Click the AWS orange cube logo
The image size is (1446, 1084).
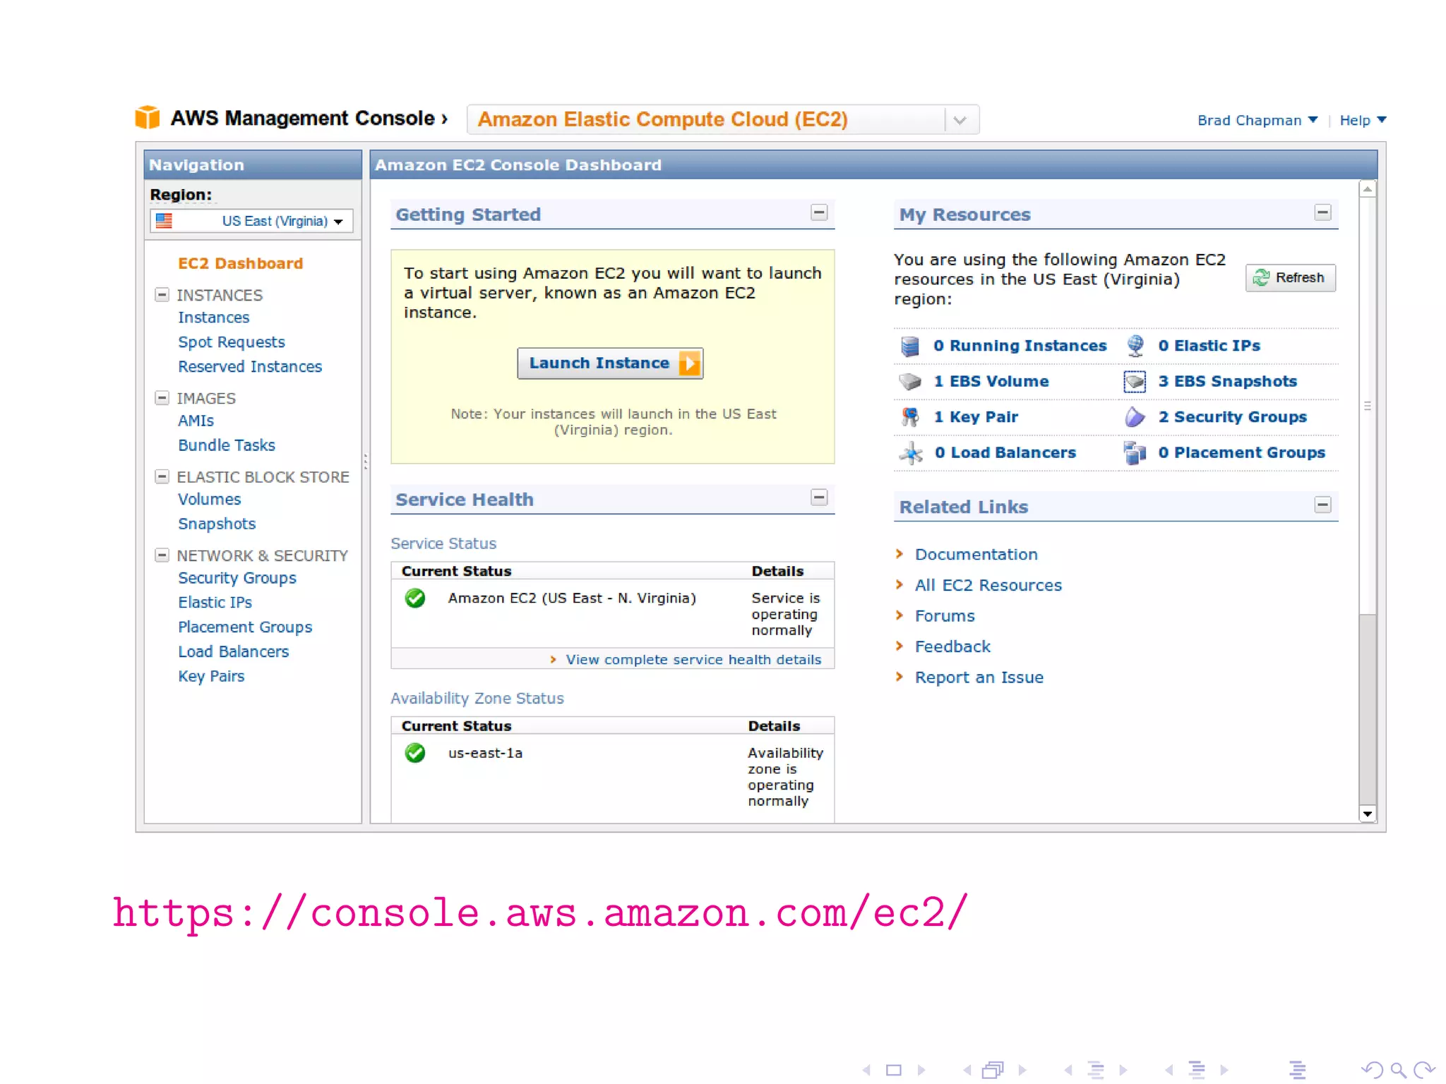point(148,117)
